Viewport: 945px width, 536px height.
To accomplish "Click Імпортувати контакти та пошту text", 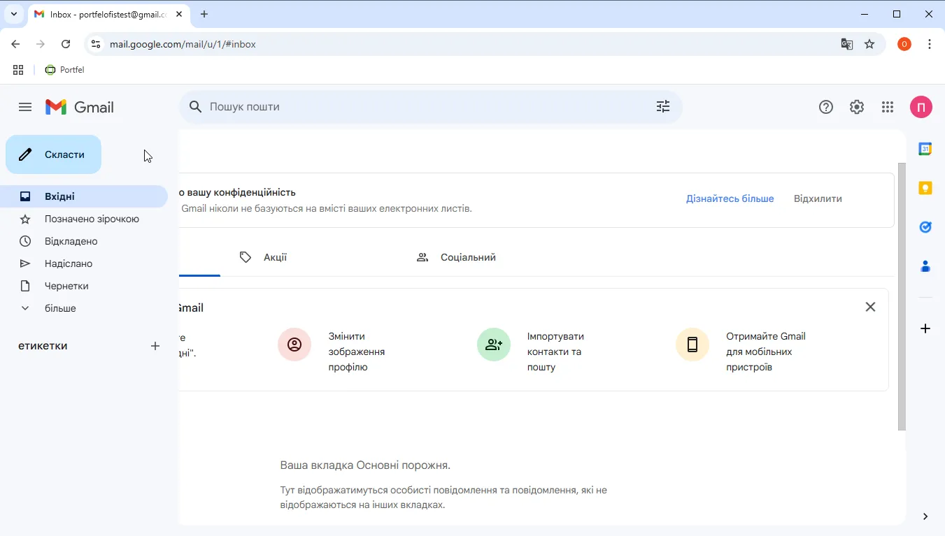I will 555,352.
